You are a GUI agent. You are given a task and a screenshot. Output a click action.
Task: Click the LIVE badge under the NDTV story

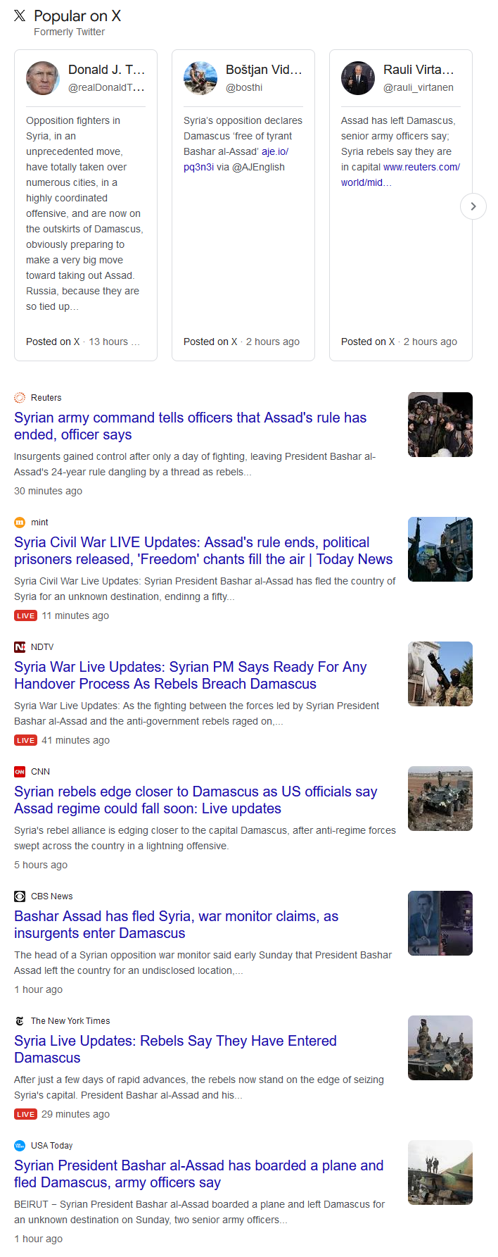(25, 740)
